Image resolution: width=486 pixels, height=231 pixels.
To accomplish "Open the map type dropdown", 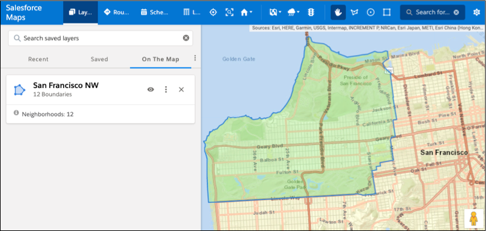I will pos(275,12).
